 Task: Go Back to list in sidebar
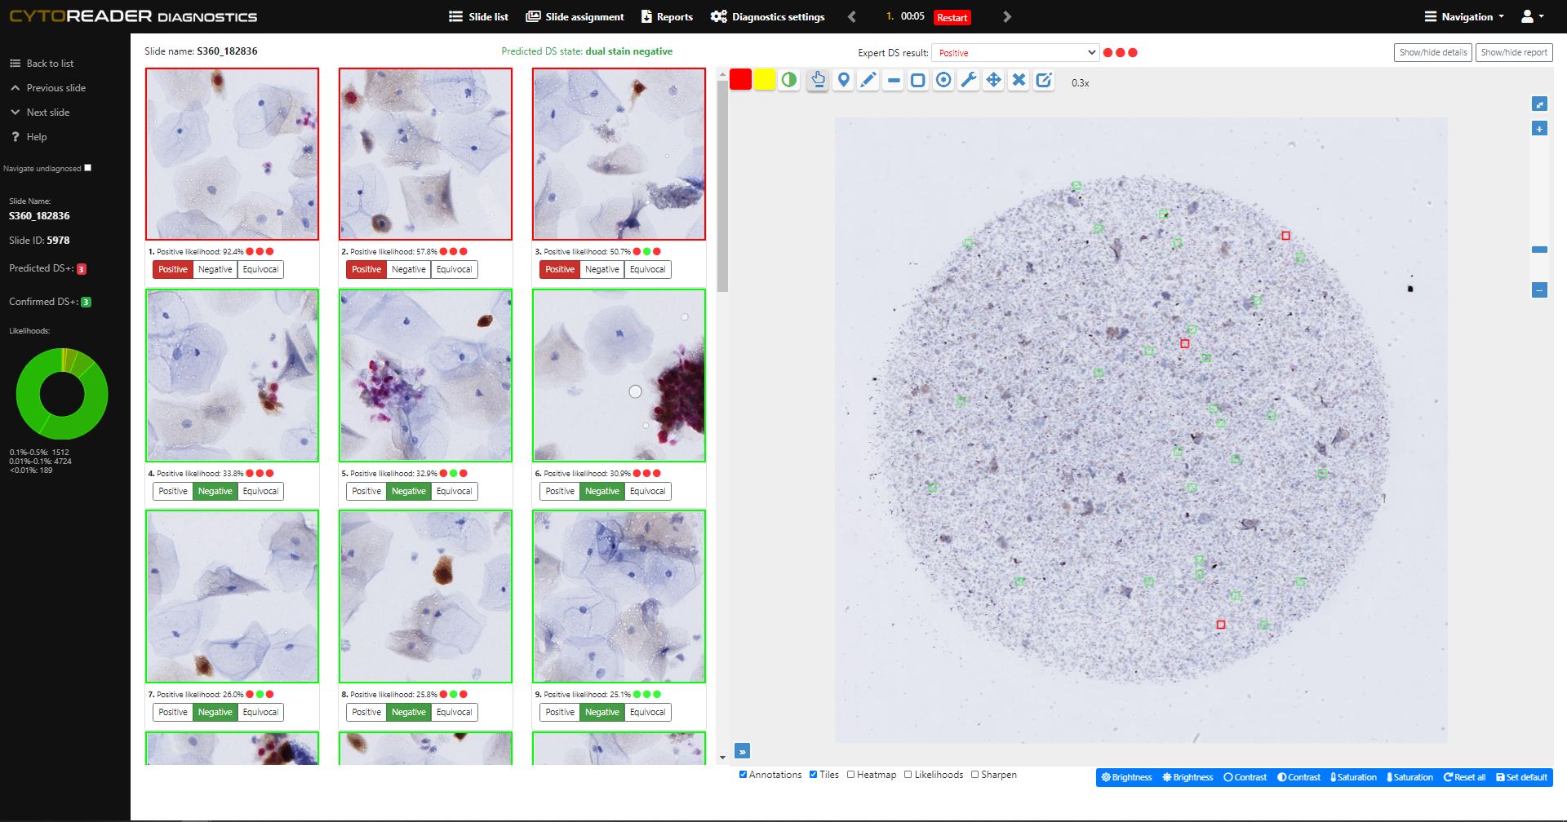[42, 64]
